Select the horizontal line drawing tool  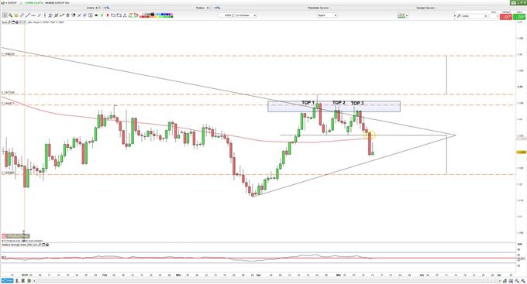[x=33, y=15]
